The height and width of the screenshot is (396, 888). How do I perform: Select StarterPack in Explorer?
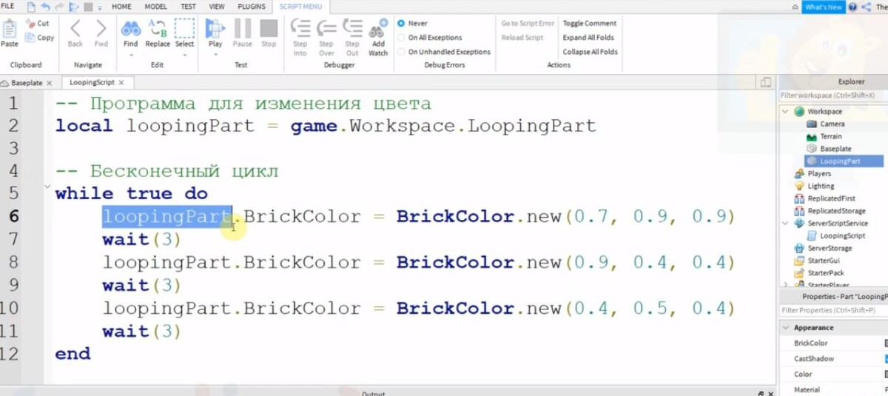point(818,272)
